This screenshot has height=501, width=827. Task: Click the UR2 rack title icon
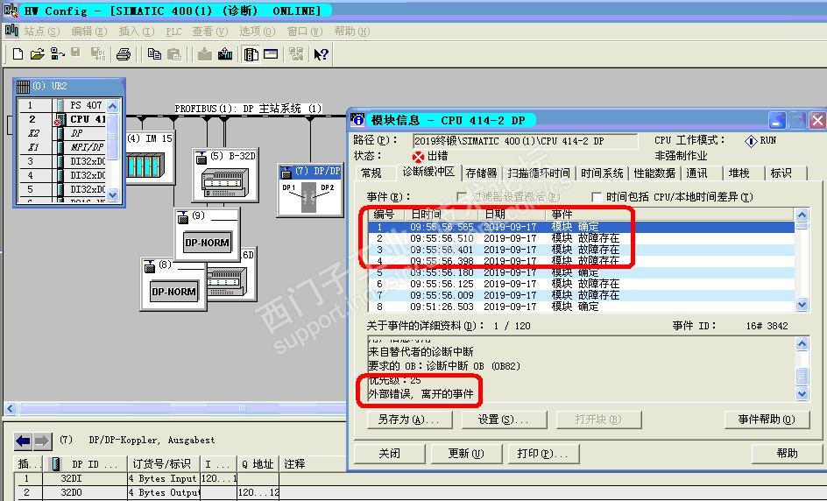pos(23,87)
